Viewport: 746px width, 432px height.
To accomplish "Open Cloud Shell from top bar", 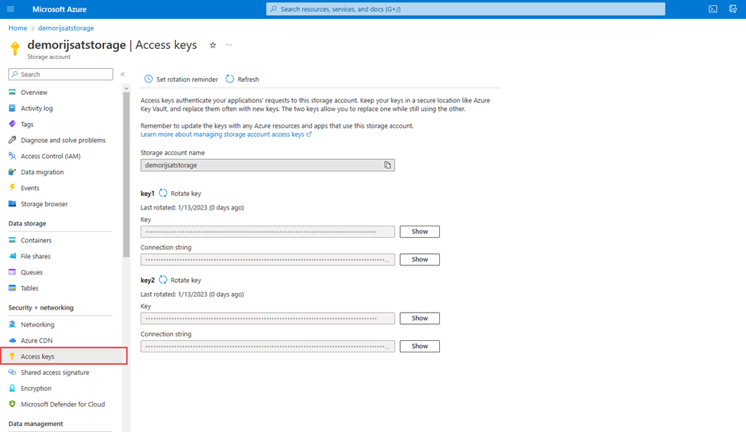I will (x=712, y=9).
